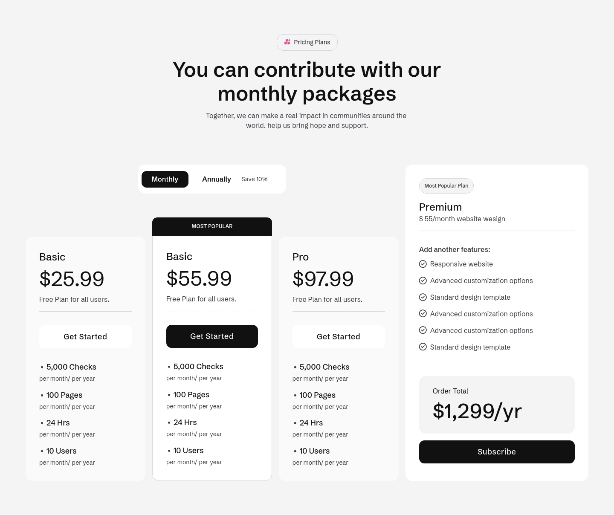Click the pink flower icon in Pricing Plans badge

[287, 42]
